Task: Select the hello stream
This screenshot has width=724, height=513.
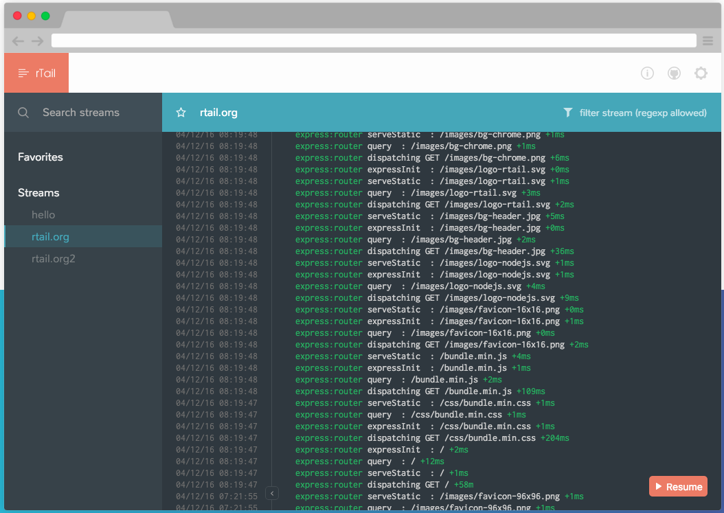Action: point(43,215)
